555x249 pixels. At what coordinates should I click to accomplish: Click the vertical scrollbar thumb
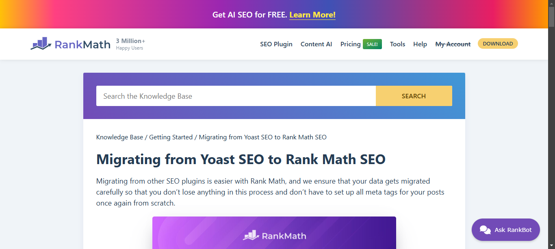[551, 16]
